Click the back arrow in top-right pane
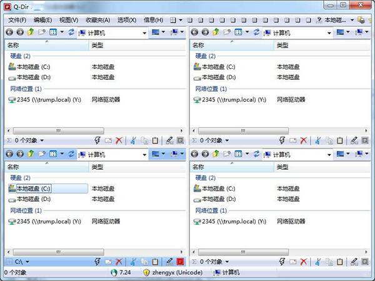Image resolution: width=375 pixels, height=281 pixels. 194,32
